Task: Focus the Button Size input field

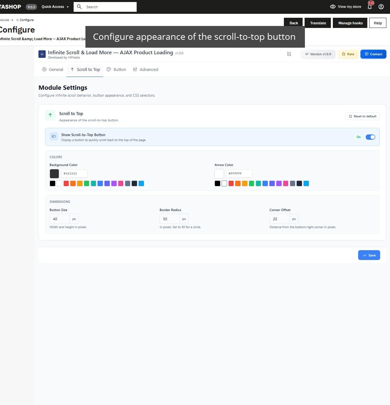Action: point(59,219)
